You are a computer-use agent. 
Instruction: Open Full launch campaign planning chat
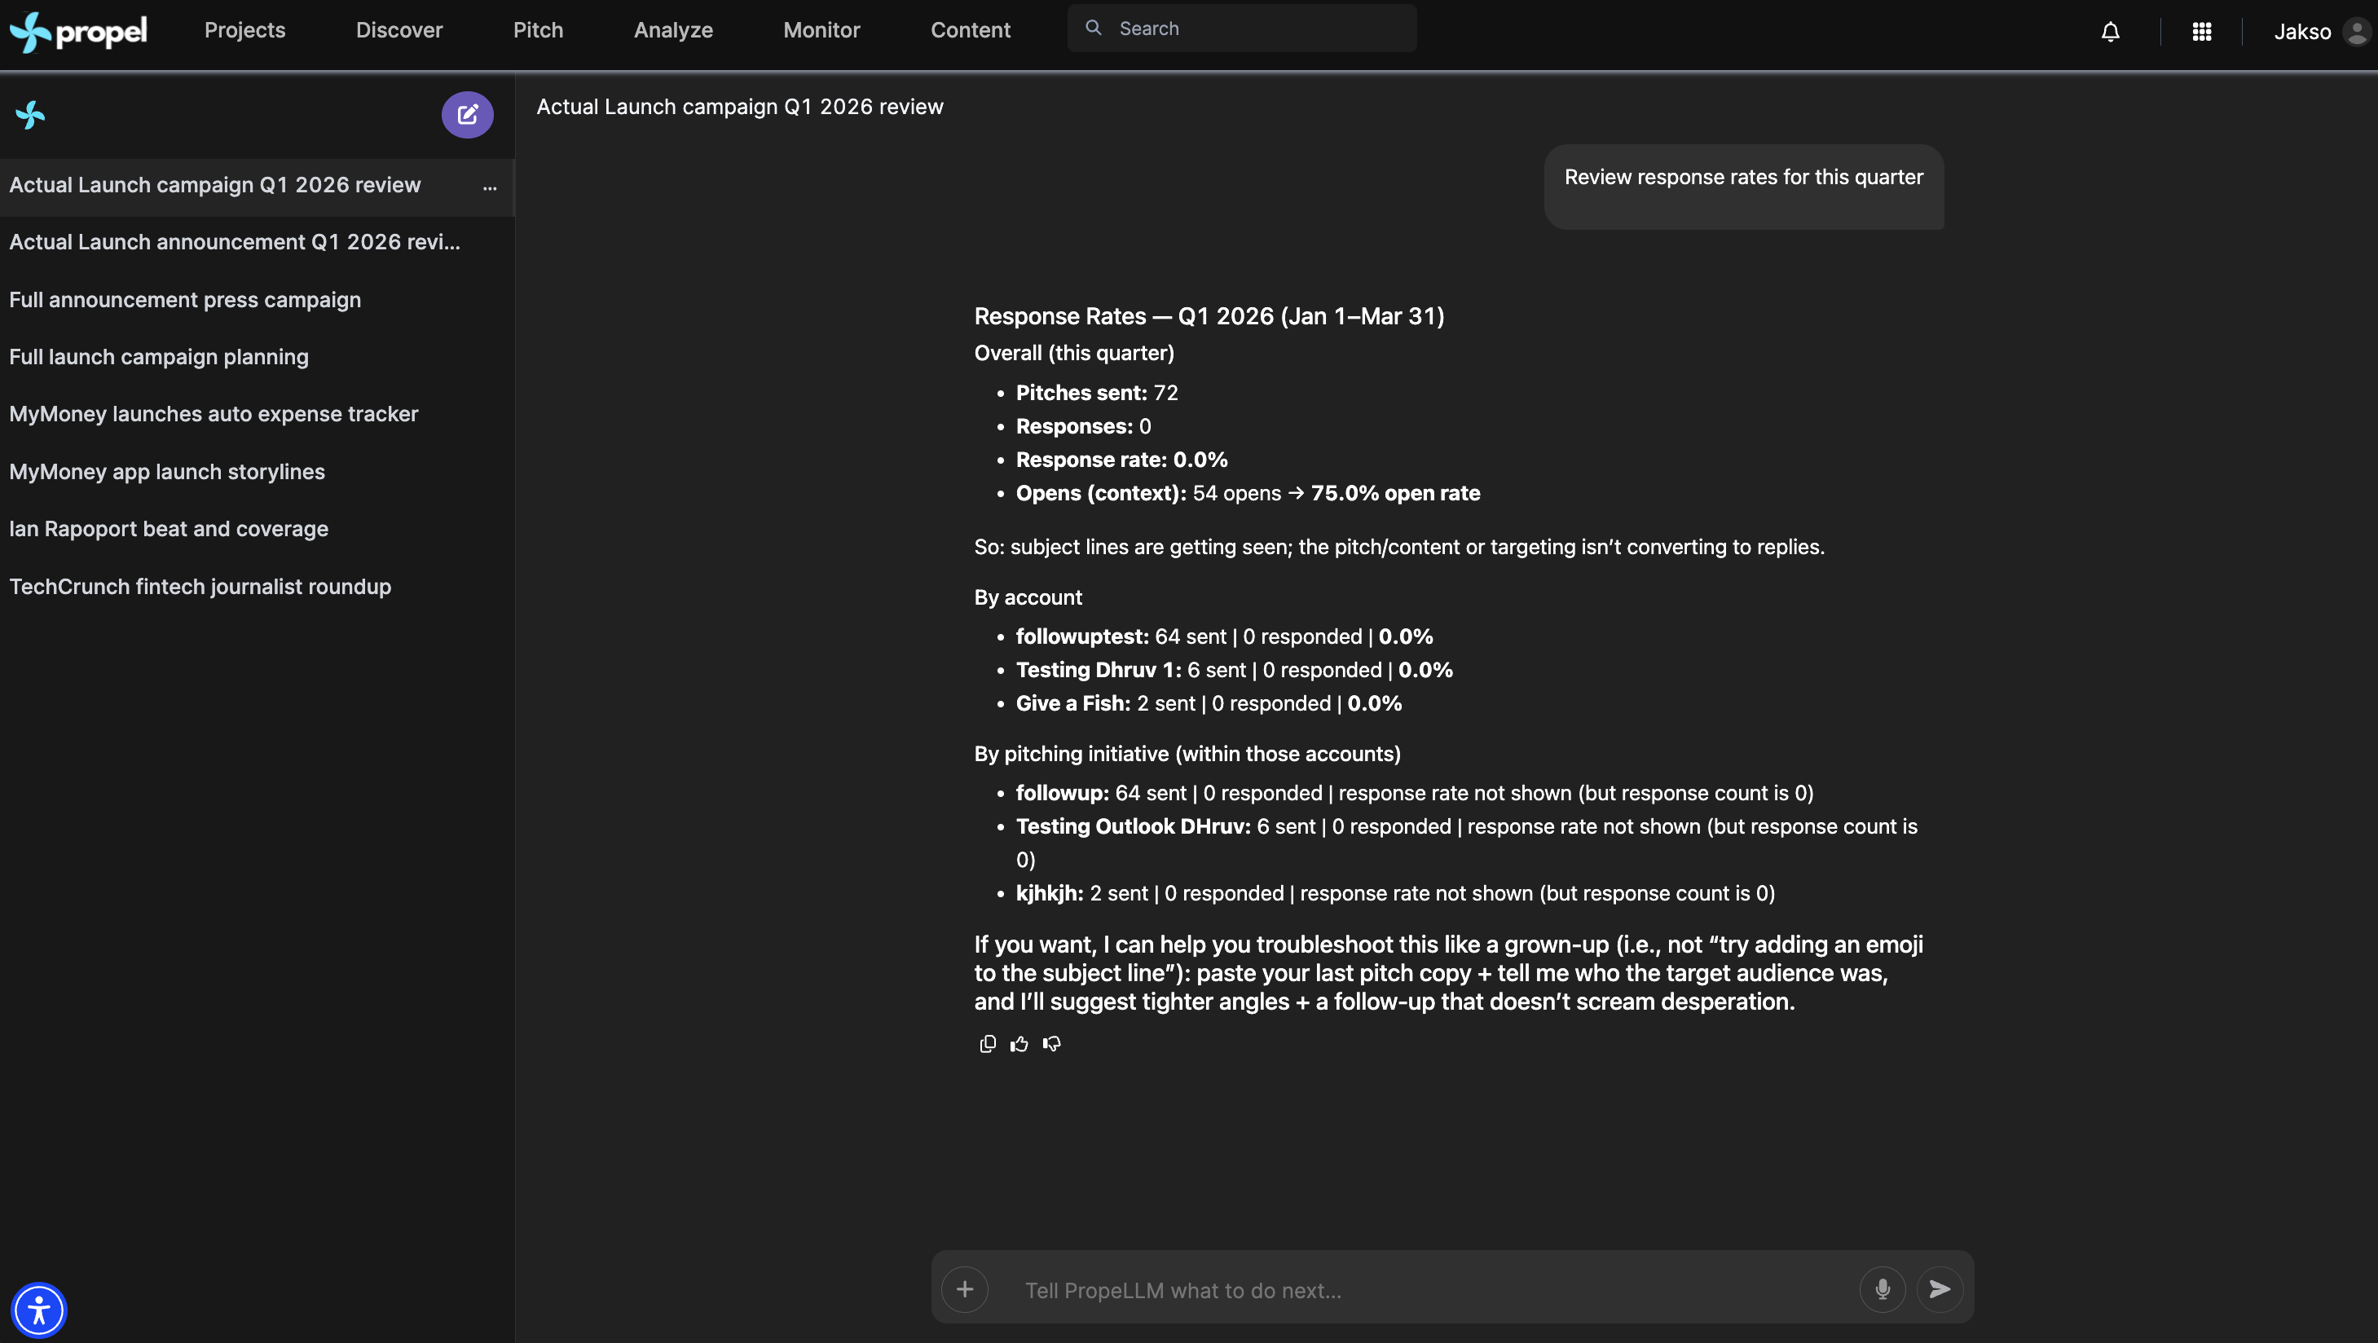click(159, 356)
